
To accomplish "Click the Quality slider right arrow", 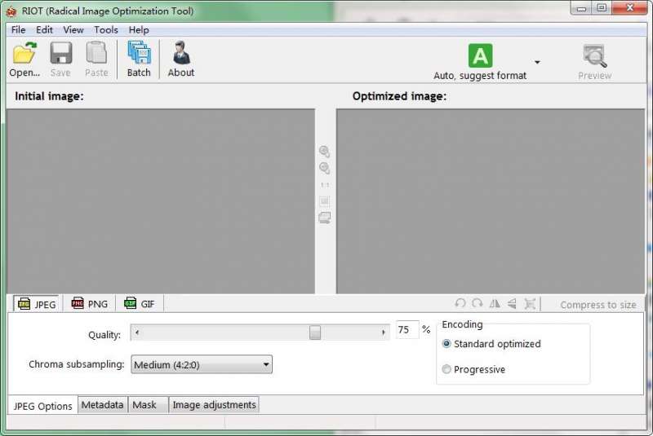I will coord(383,332).
